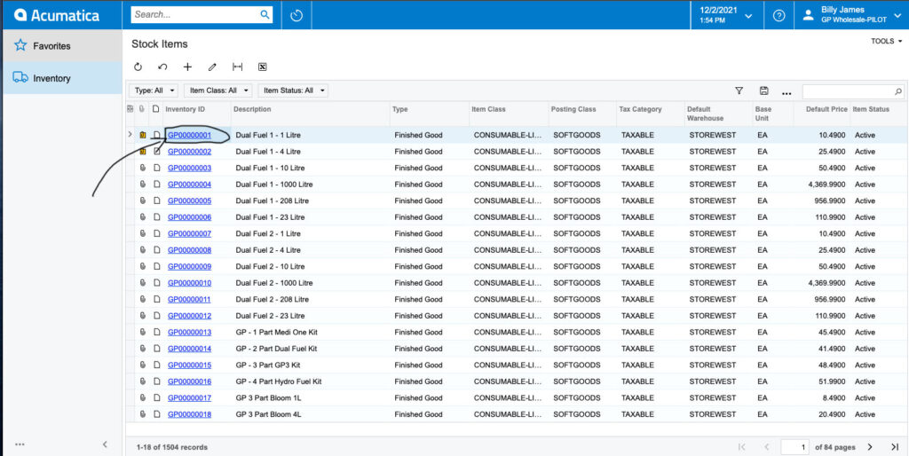Open the GP00000018 item link

190,415
